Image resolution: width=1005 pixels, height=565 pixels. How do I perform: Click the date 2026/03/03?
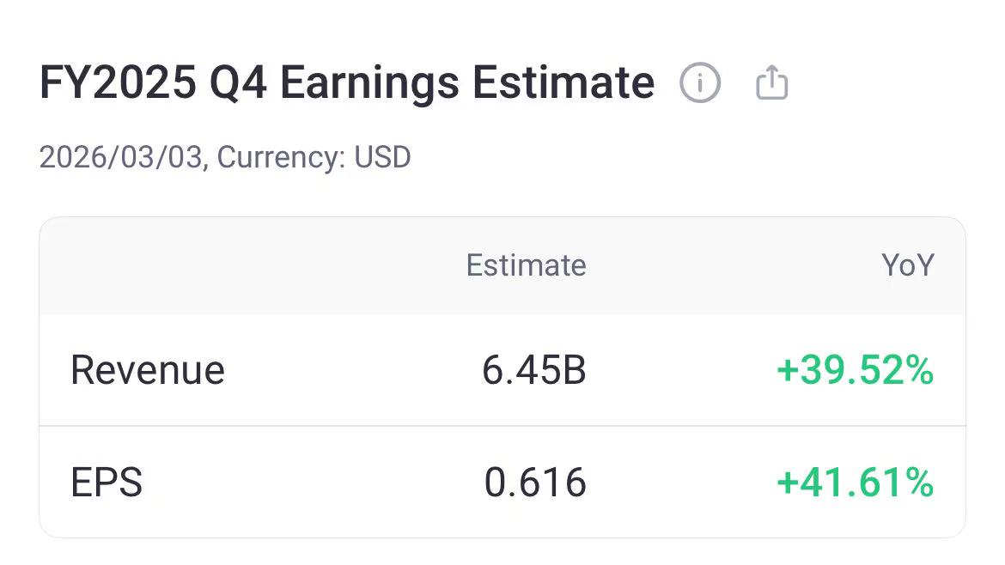(x=122, y=158)
